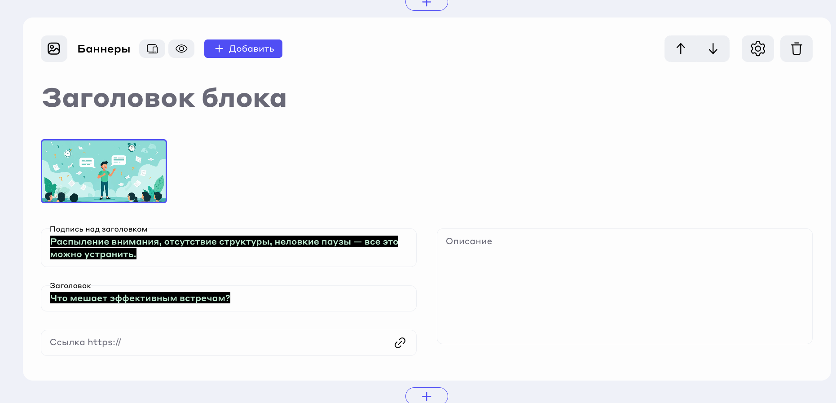Move the block down with the arrow
The width and height of the screenshot is (836, 403).
713,48
